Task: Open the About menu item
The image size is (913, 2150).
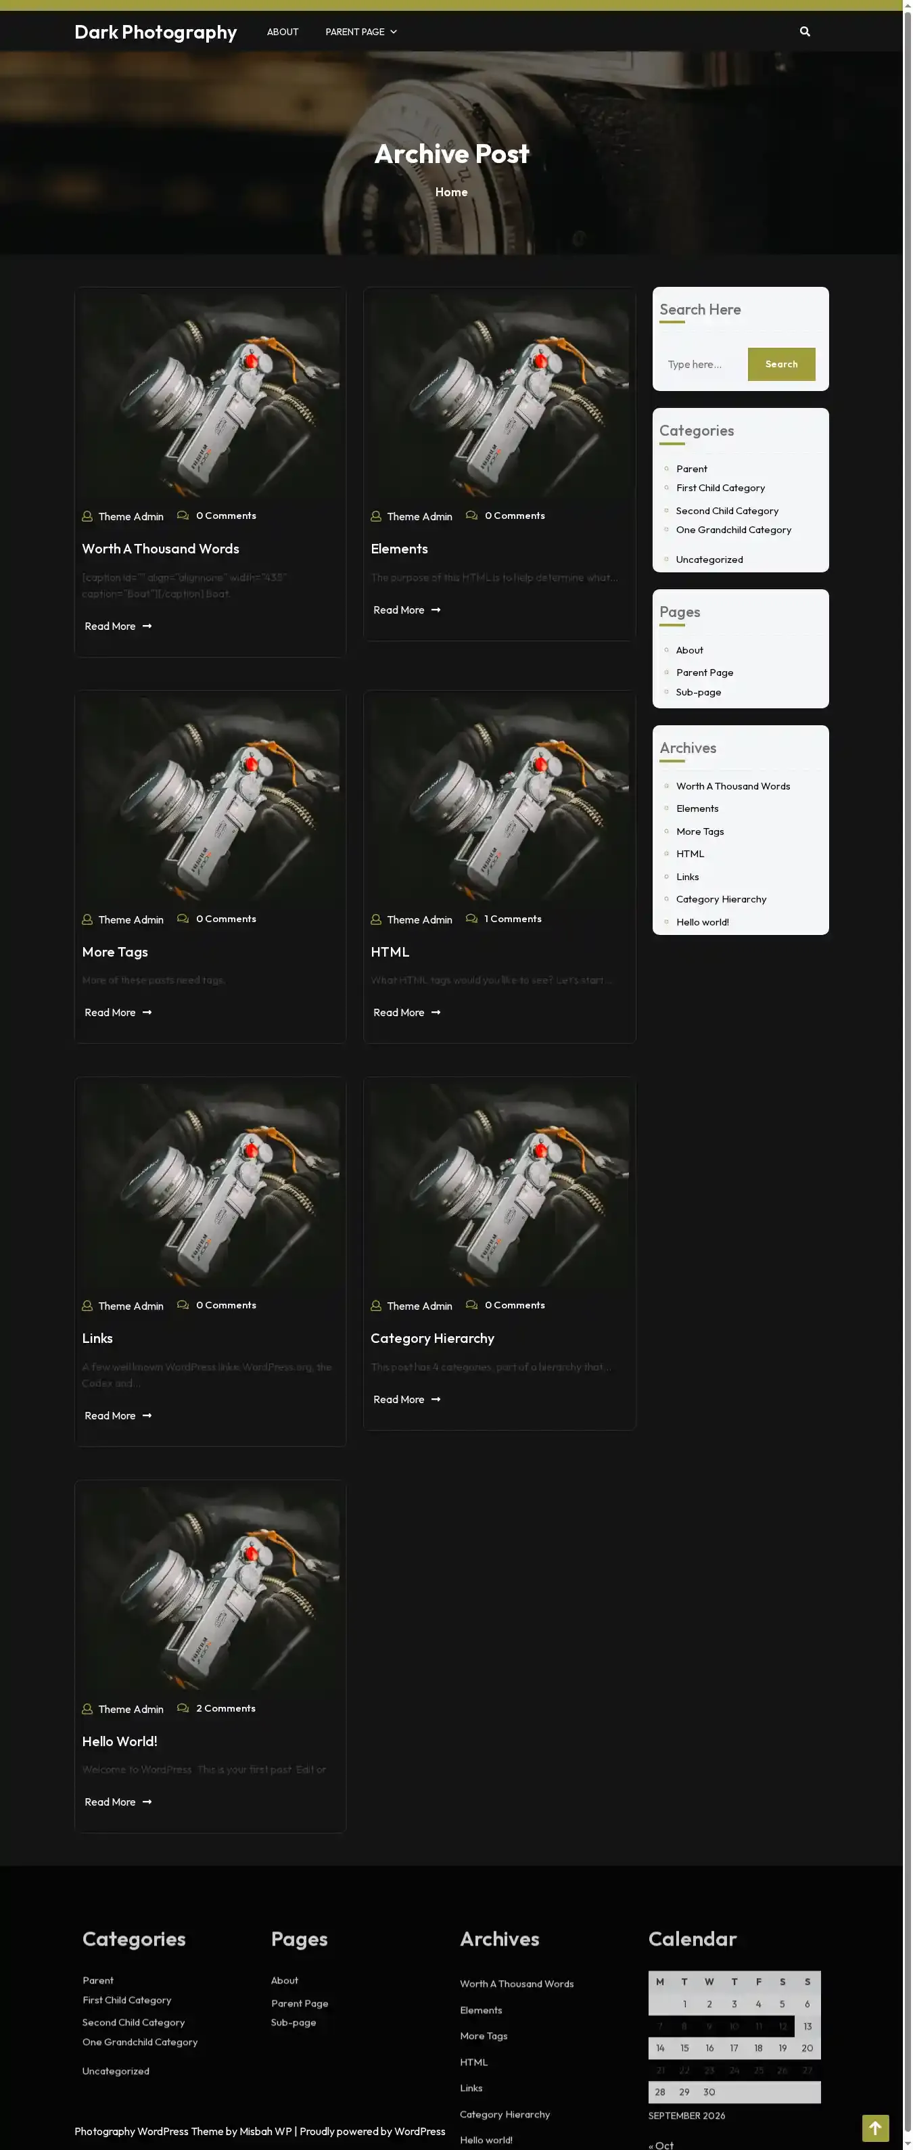Action: [x=282, y=32]
